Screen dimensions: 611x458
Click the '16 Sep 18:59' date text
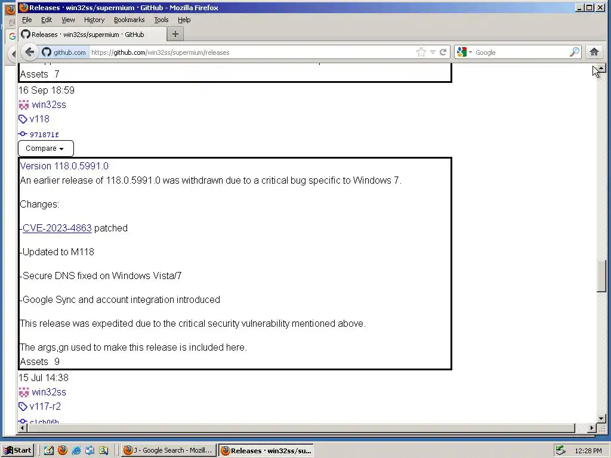pyautogui.click(x=47, y=91)
